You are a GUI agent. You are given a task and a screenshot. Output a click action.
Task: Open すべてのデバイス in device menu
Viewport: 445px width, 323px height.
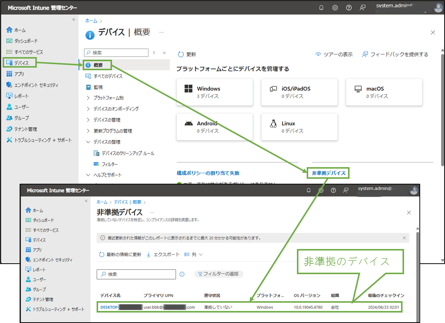coord(104,76)
